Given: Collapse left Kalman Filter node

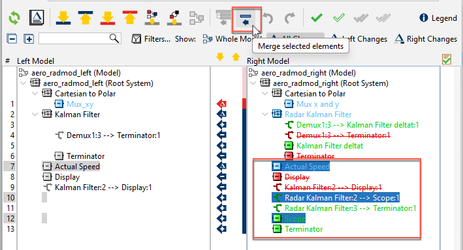Looking at the screenshot, I should point(35,115).
